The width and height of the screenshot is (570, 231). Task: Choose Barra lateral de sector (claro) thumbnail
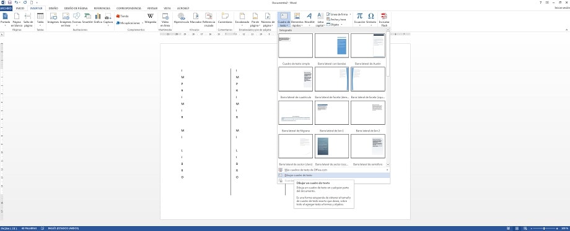296,146
